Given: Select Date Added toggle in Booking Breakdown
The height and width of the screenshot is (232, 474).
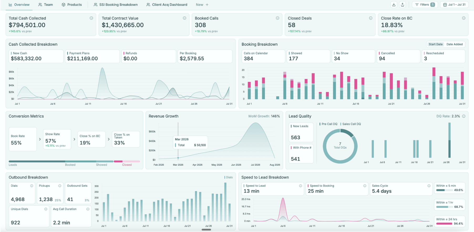Looking at the screenshot, I should tap(455, 44).
